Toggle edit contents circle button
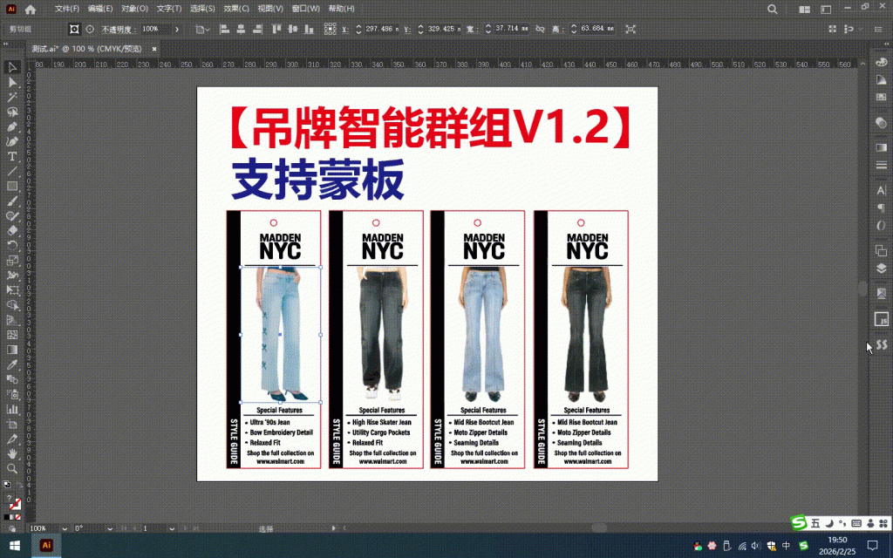Viewport: 893px width, 558px height. [90, 29]
